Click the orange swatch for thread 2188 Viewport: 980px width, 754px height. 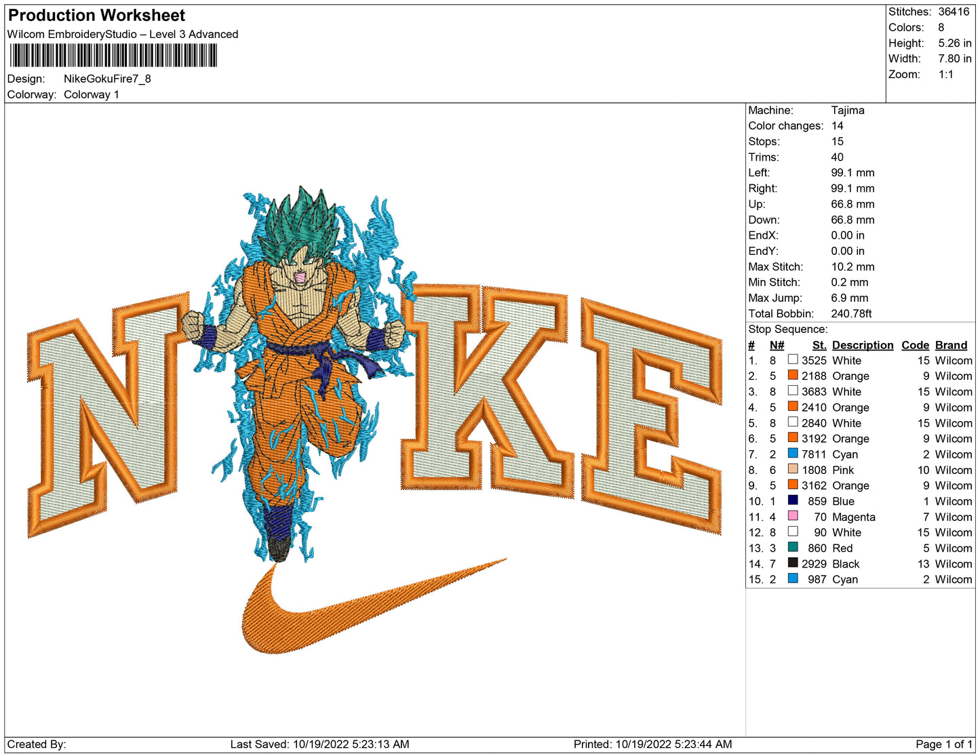click(793, 375)
